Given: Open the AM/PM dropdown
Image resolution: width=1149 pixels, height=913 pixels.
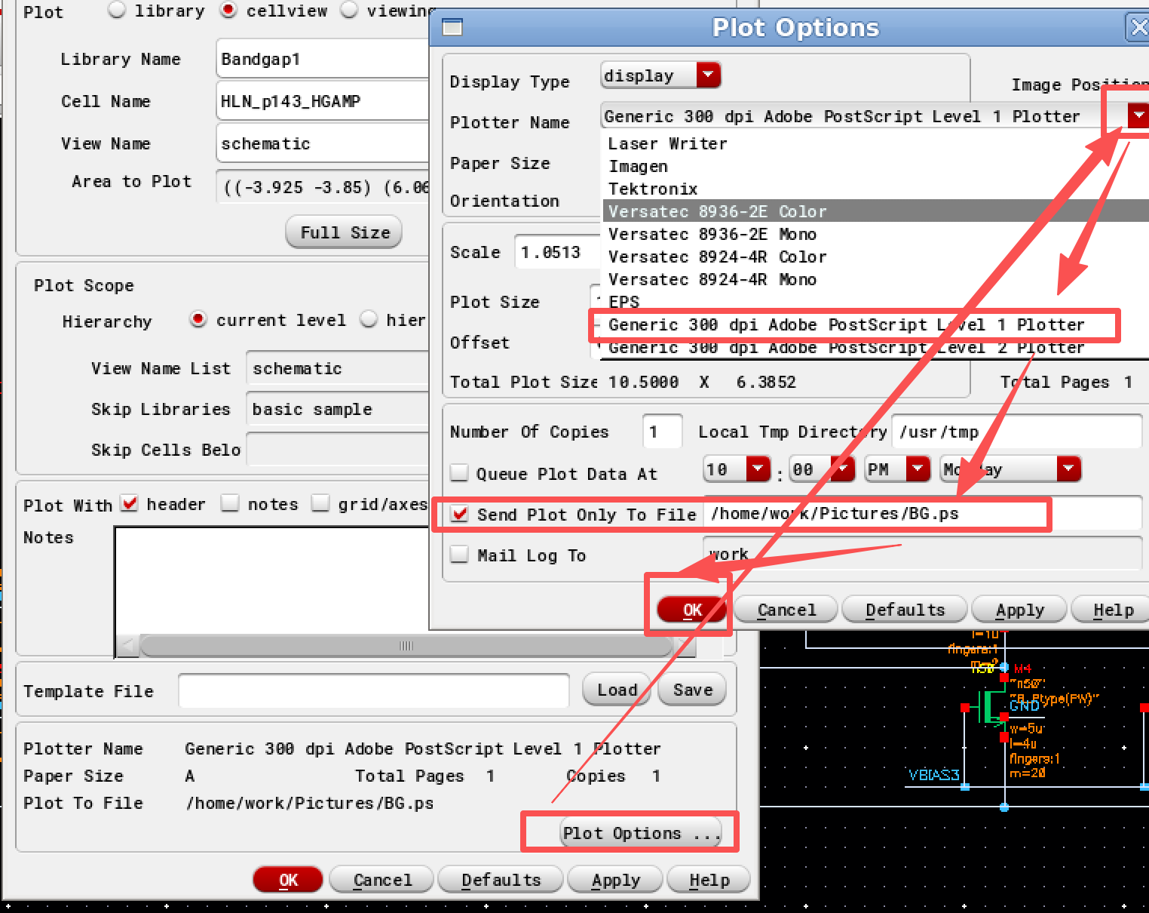Looking at the screenshot, I should (x=918, y=469).
